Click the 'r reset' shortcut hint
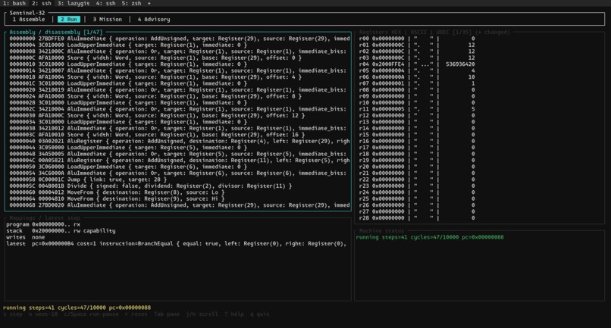The width and height of the screenshot is (611, 328). (x=136, y=314)
